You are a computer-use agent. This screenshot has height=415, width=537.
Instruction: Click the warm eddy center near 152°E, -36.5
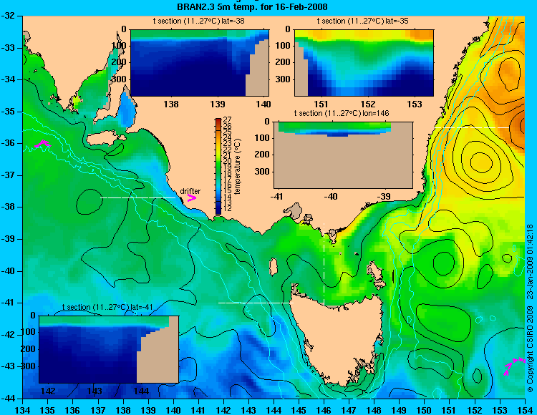(482, 162)
